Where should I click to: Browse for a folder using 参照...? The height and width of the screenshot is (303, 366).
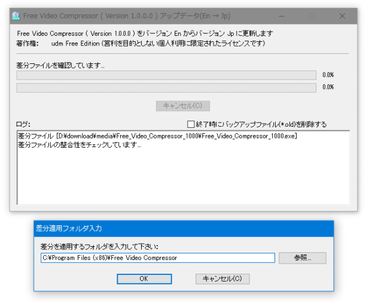[x=302, y=258]
